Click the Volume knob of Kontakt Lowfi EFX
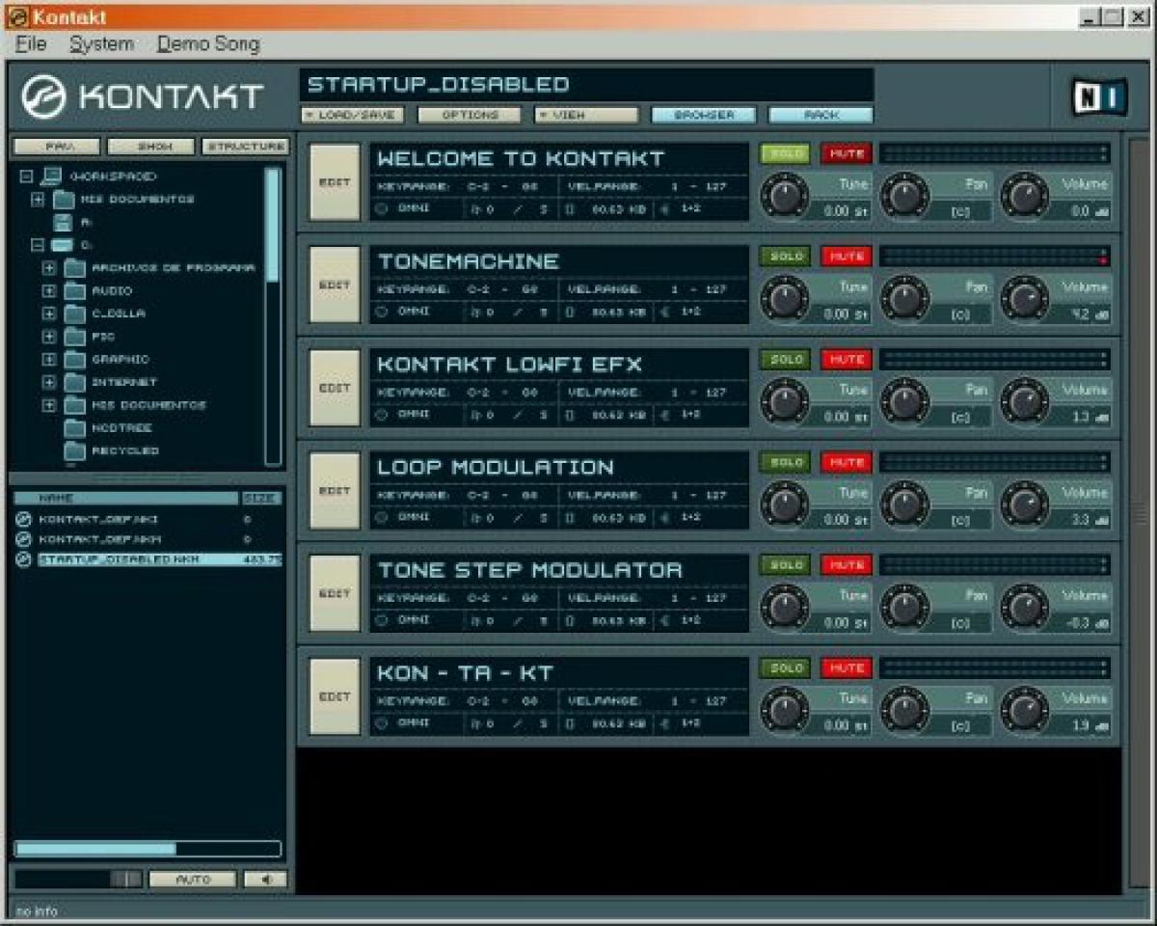The height and width of the screenshot is (926, 1157). pyautogui.click(x=1024, y=402)
